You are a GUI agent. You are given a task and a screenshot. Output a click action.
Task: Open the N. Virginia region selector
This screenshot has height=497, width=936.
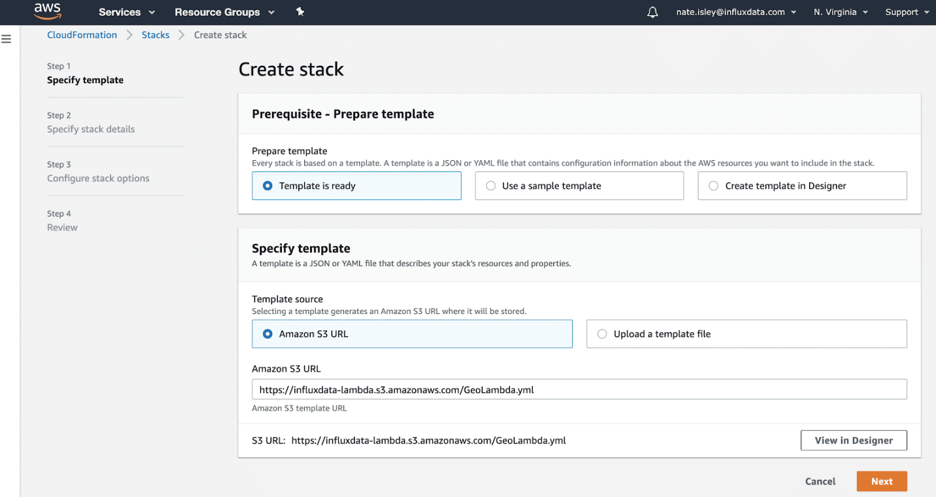840,12
